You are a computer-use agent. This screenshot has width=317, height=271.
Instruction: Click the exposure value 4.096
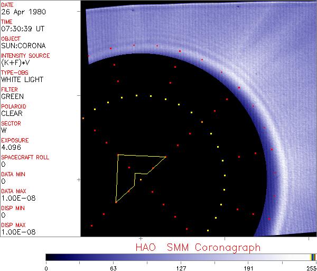[x=11, y=147]
